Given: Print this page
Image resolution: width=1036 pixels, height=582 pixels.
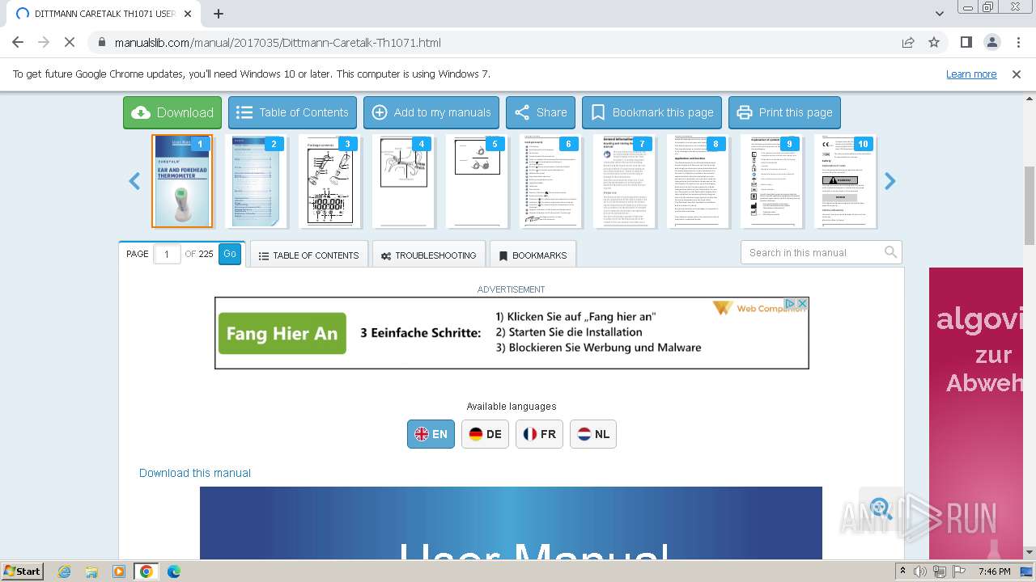Looking at the screenshot, I should tap(784, 112).
